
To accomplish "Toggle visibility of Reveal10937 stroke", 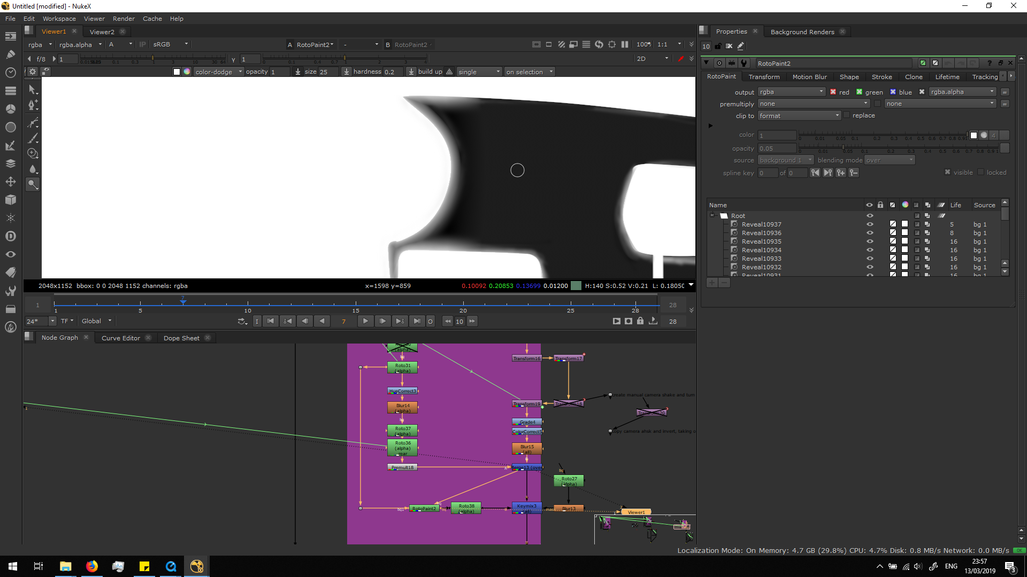I will click(x=870, y=224).
